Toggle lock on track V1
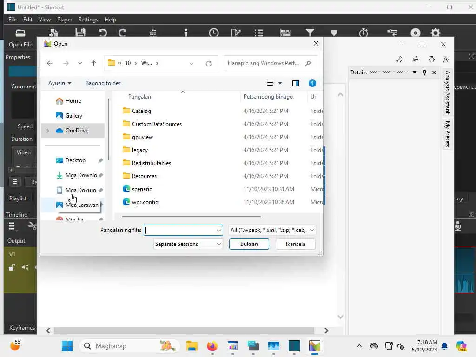Image resolution: width=476 pixels, height=357 pixels. 12,267
